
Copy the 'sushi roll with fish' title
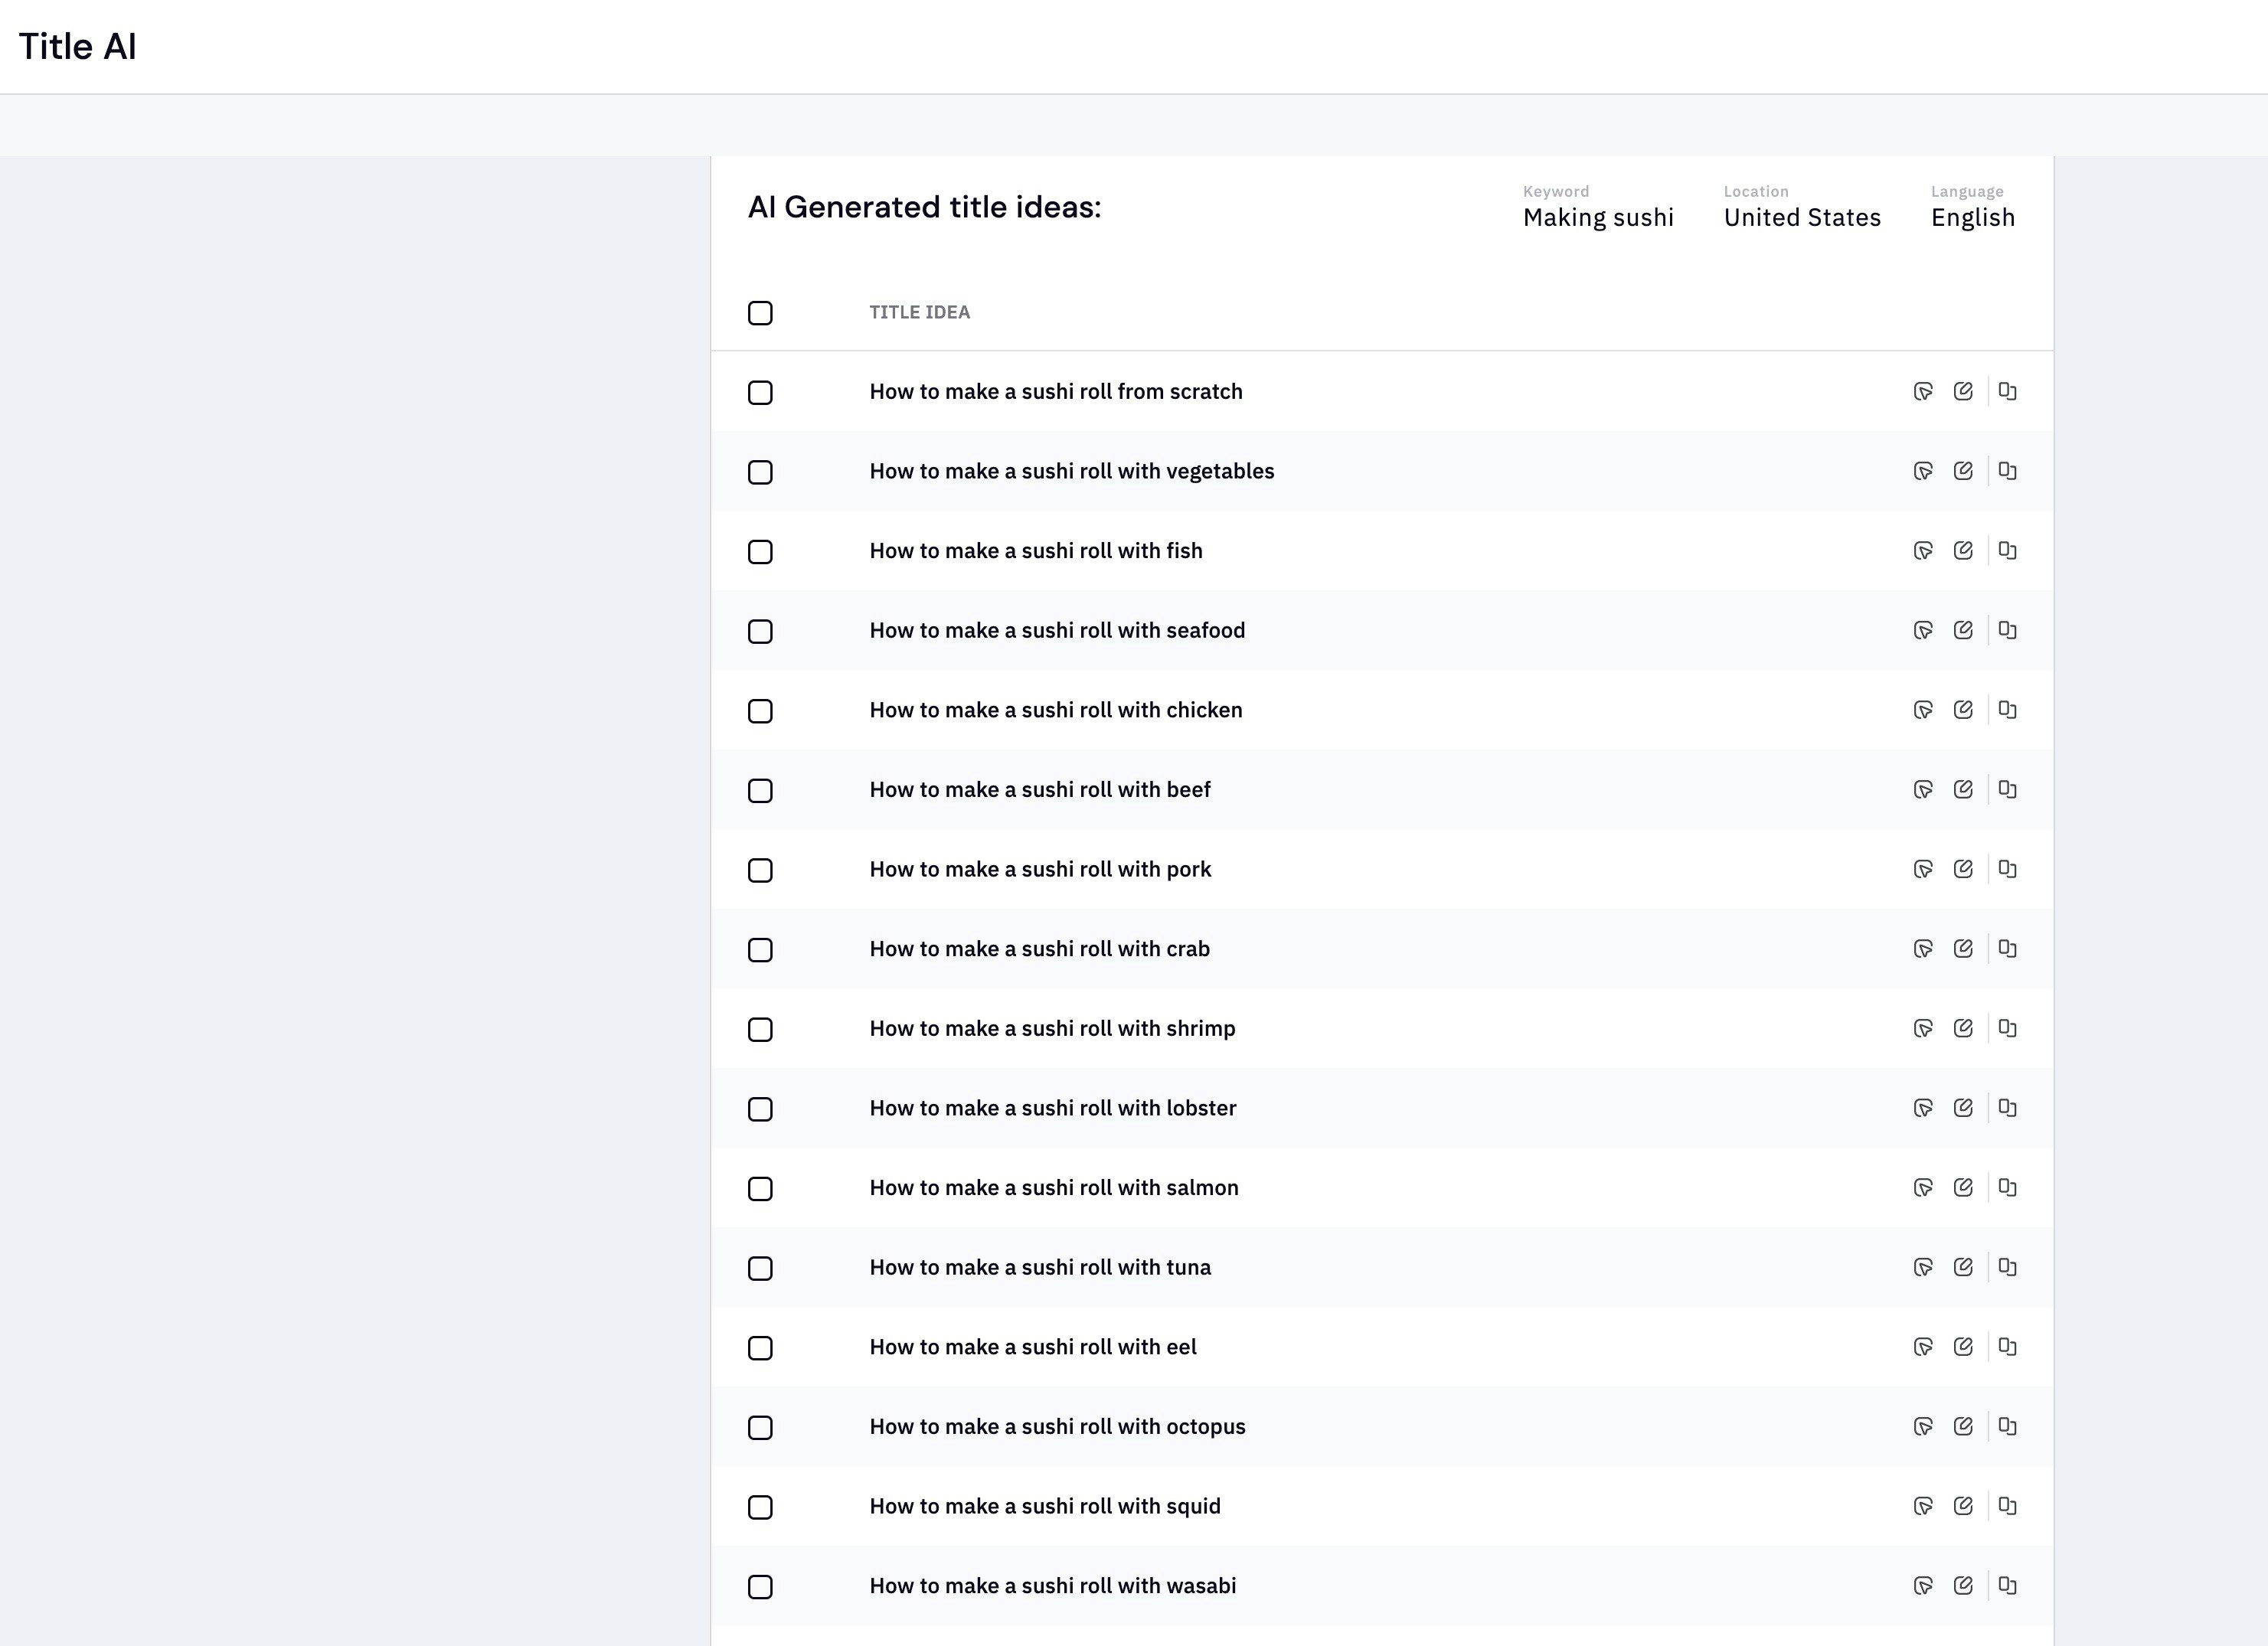pyautogui.click(x=2007, y=551)
